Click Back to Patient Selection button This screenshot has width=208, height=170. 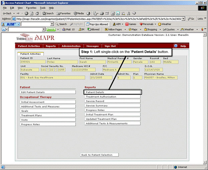[x=99, y=155]
